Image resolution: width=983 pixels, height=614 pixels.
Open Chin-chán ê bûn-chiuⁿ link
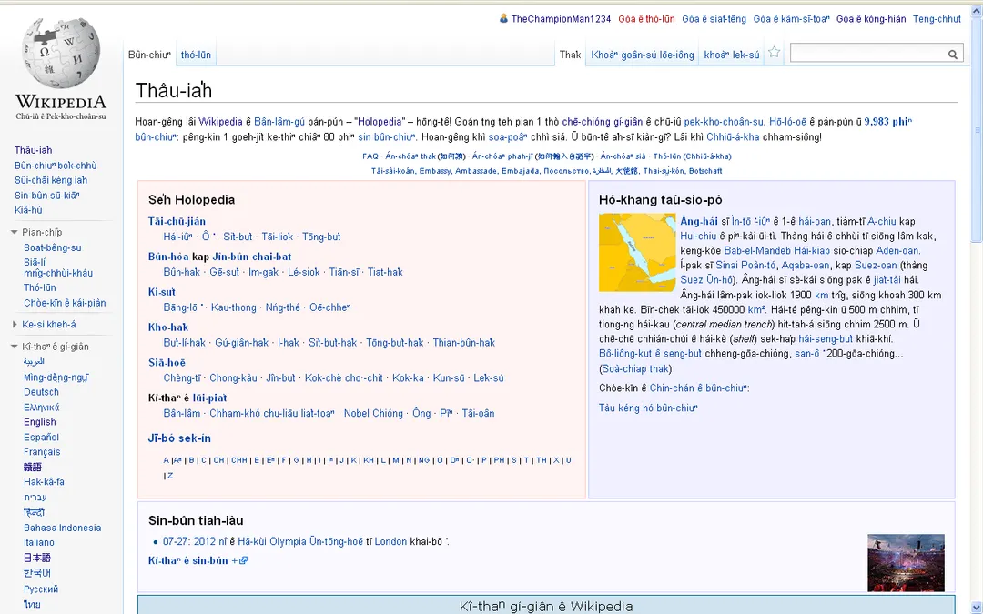696,388
